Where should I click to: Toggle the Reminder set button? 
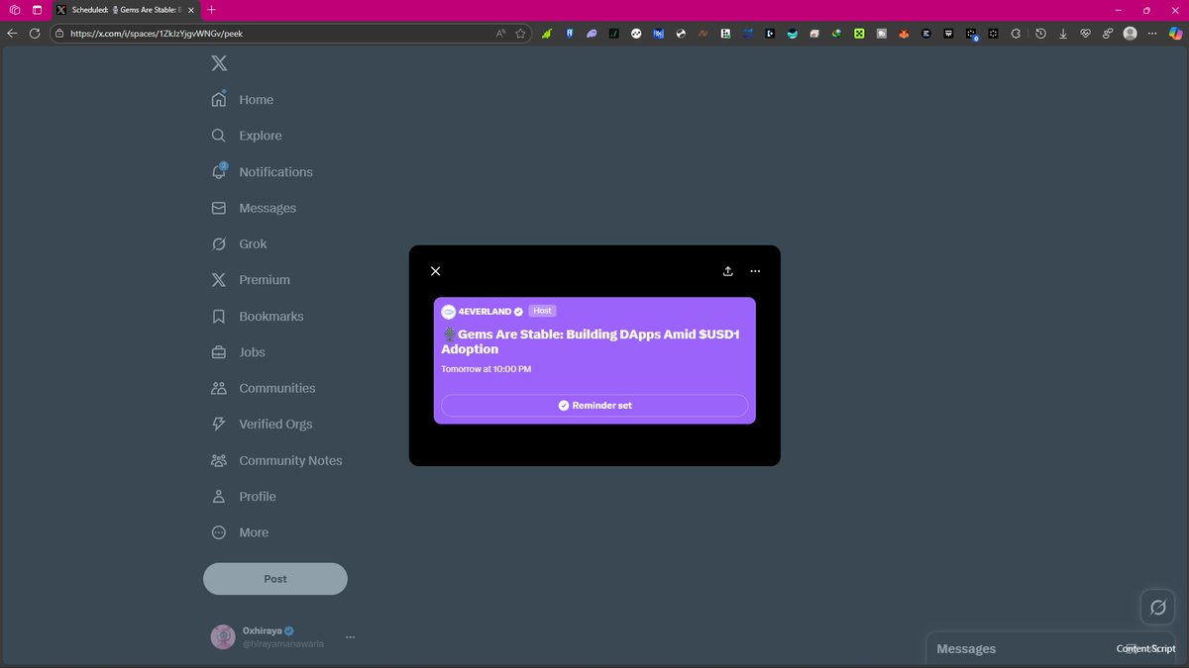(594, 406)
